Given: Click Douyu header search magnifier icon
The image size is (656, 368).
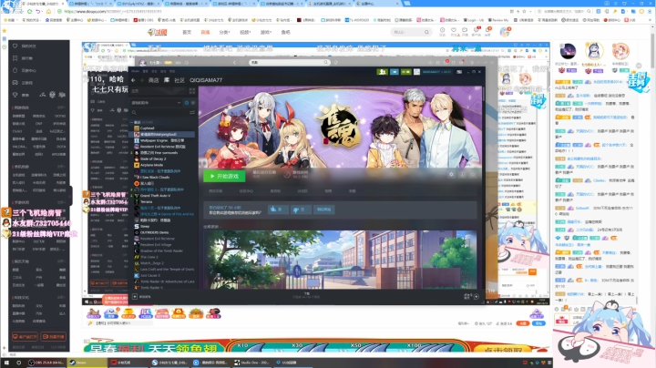Looking at the screenshot, I should point(426,32).
